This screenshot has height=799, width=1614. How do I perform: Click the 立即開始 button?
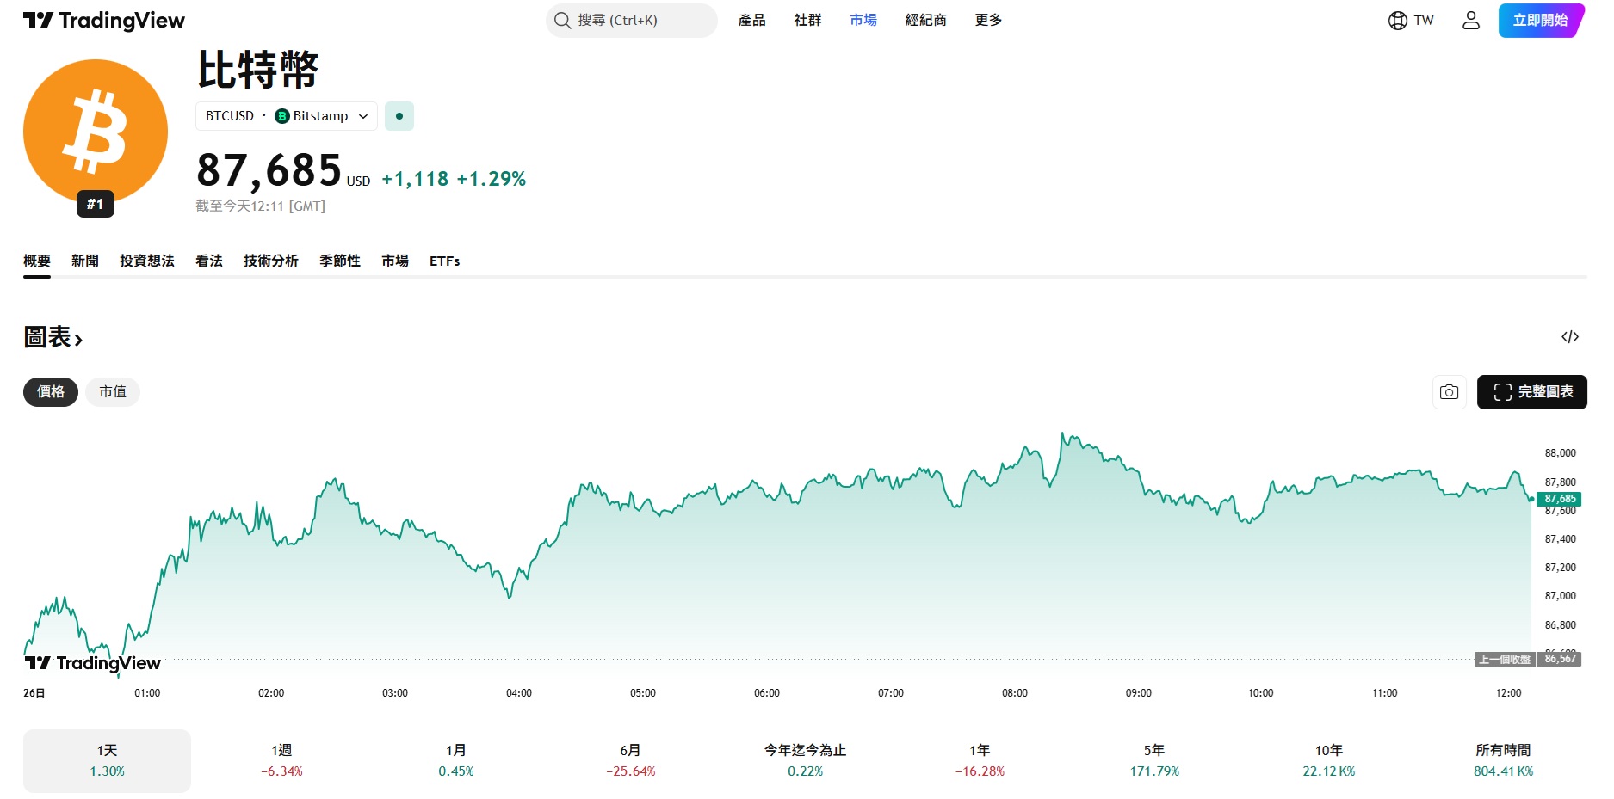click(1541, 20)
